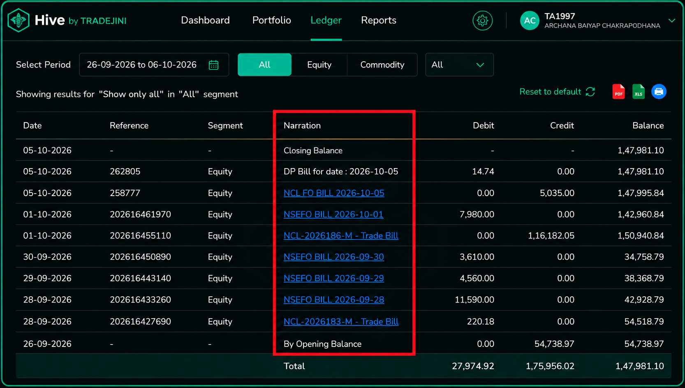Screen dimensions: 685x388
Task: Open settings via the gear icon
Action: pos(483,21)
